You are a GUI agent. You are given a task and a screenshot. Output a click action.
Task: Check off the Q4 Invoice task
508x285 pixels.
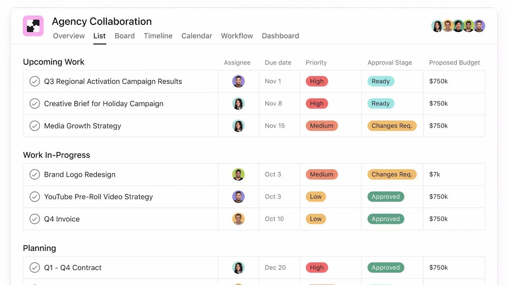coord(35,219)
